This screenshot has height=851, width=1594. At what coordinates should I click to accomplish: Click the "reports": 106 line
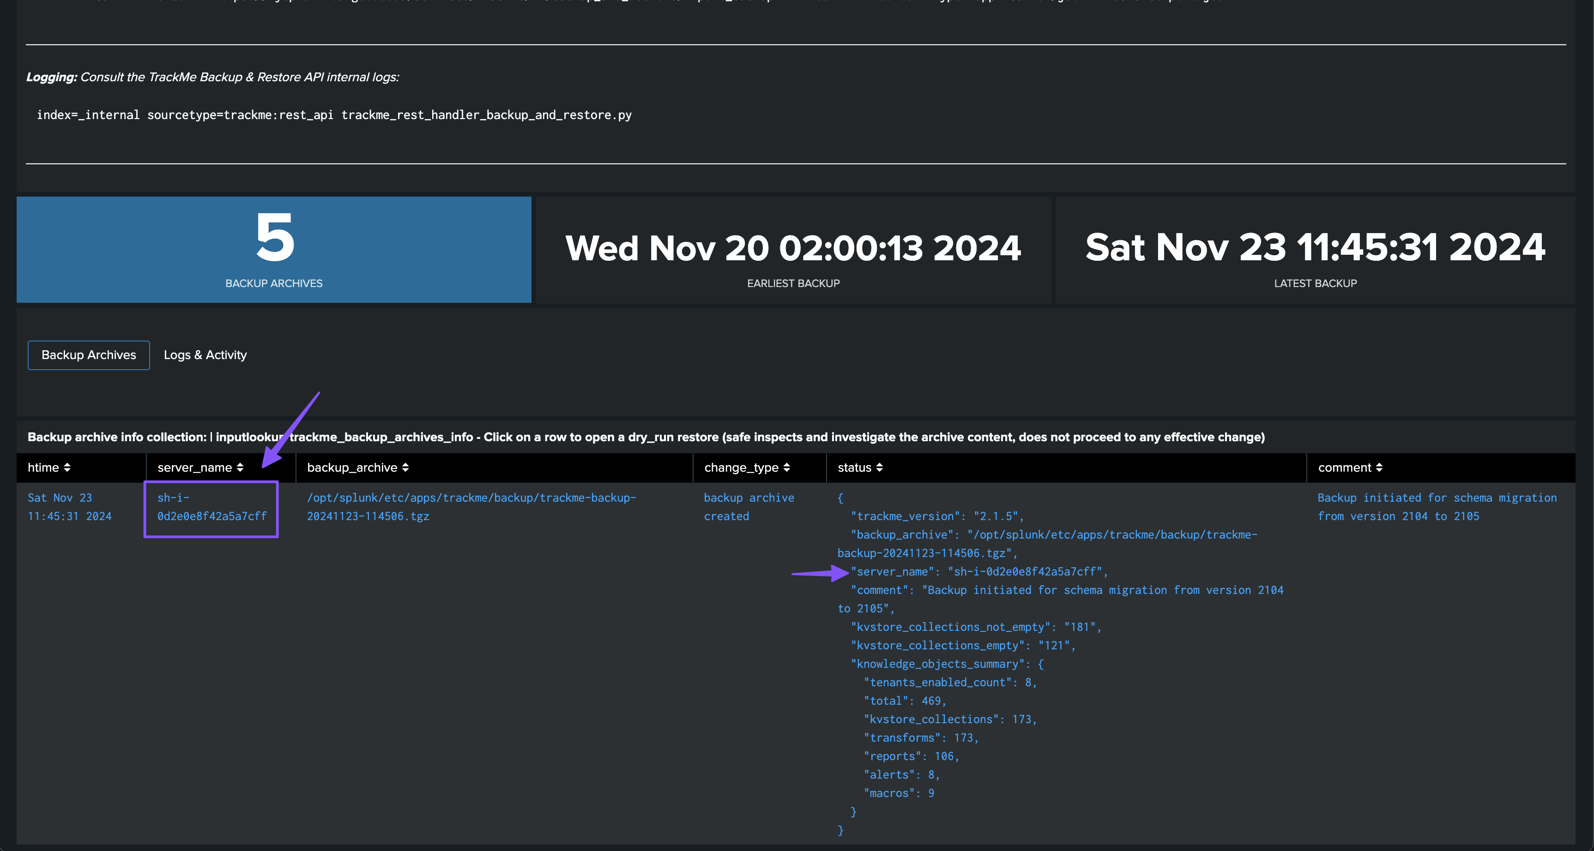911,756
